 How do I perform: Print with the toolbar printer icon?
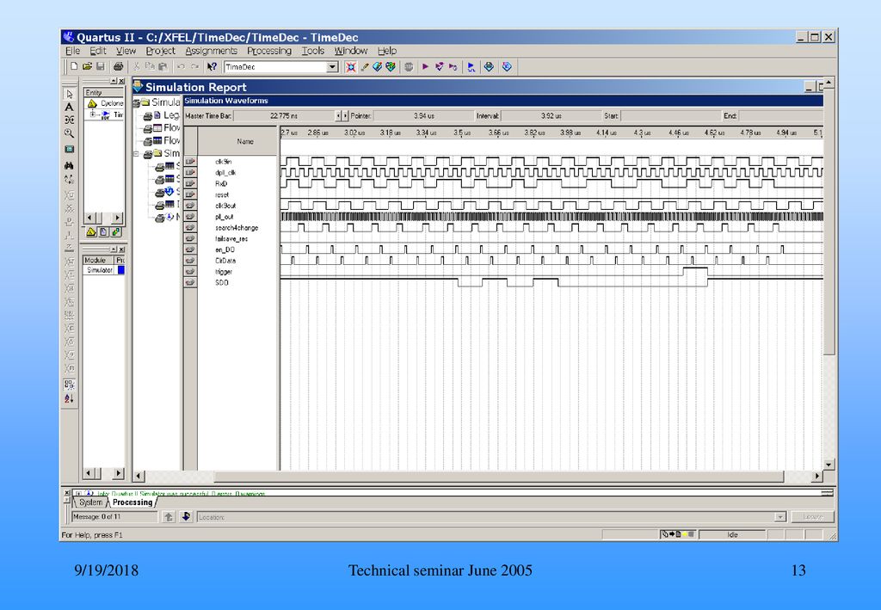pyautogui.click(x=118, y=66)
